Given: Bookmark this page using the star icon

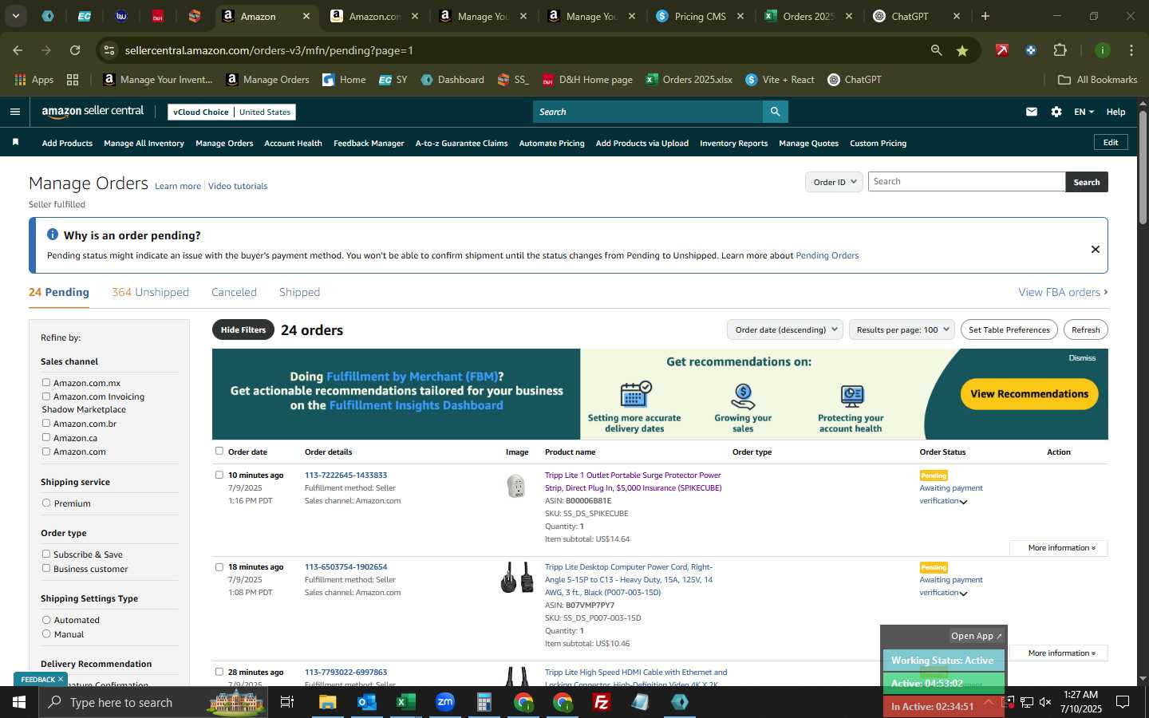Looking at the screenshot, I should click(x=962, y=50).
